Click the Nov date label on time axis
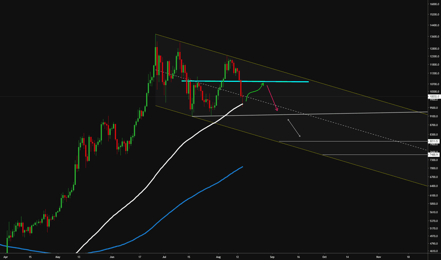 tap(379, 257)
